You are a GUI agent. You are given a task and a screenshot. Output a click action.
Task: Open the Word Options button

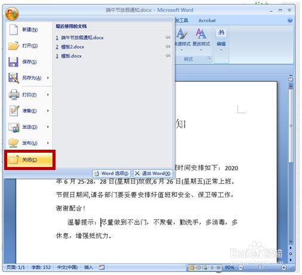(x=112, y=174)
